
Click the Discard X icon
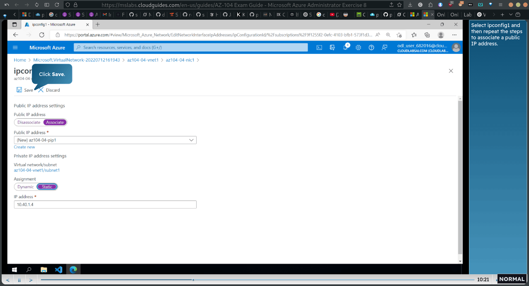[41, 90]
